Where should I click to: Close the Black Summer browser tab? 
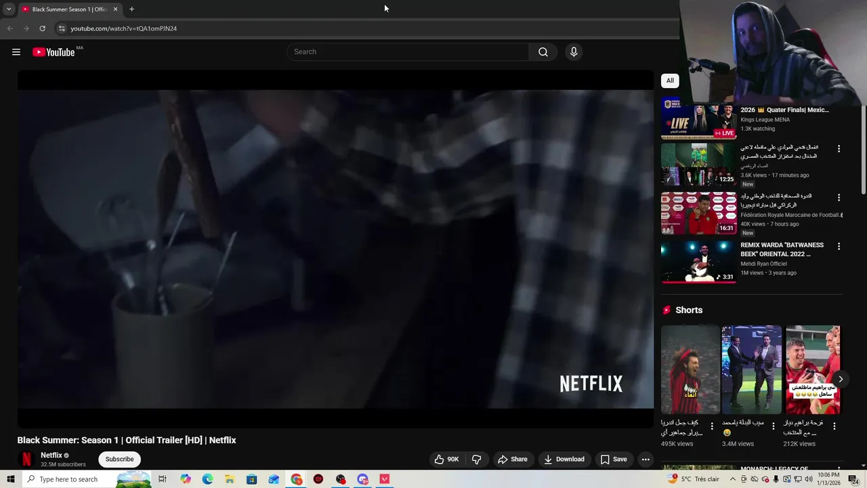pyautogui.click(x=115, y=9)
